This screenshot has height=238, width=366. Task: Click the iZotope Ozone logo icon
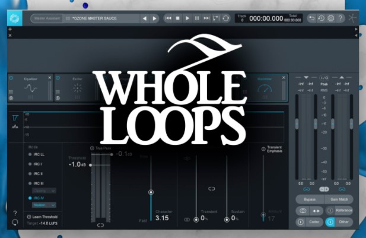pos(15,18)
